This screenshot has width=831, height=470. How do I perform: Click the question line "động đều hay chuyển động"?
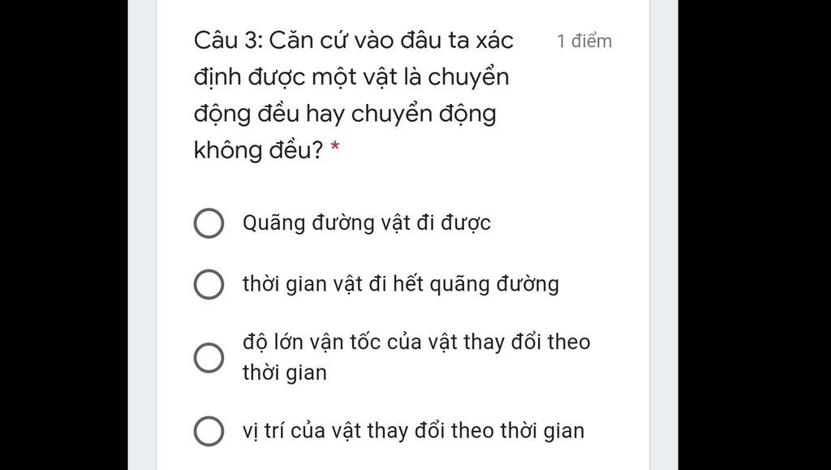click(x=344, y=114)
